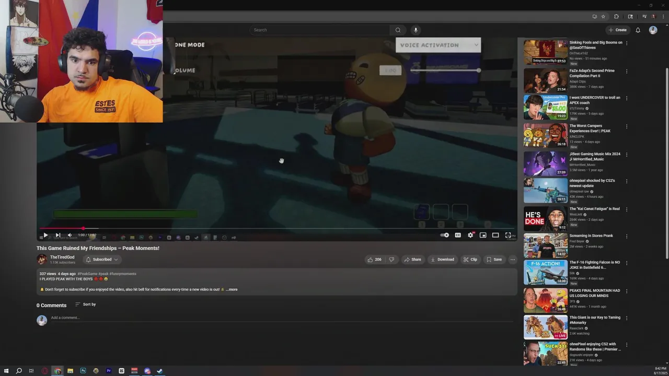Click the Clip button
The width and height of the screenshot is (669, 376).
click(470, 260)
